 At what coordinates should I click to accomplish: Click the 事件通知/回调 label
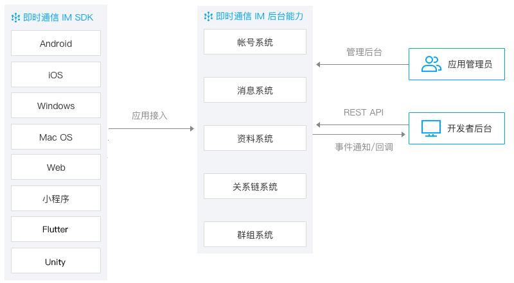point(364,147)
